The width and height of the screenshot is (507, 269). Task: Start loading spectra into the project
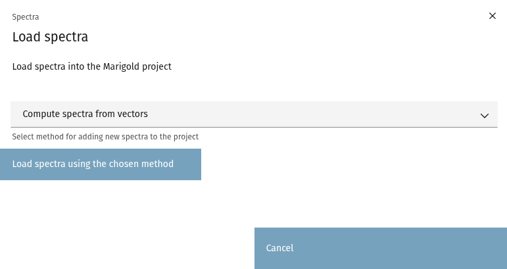coord(101,164)
